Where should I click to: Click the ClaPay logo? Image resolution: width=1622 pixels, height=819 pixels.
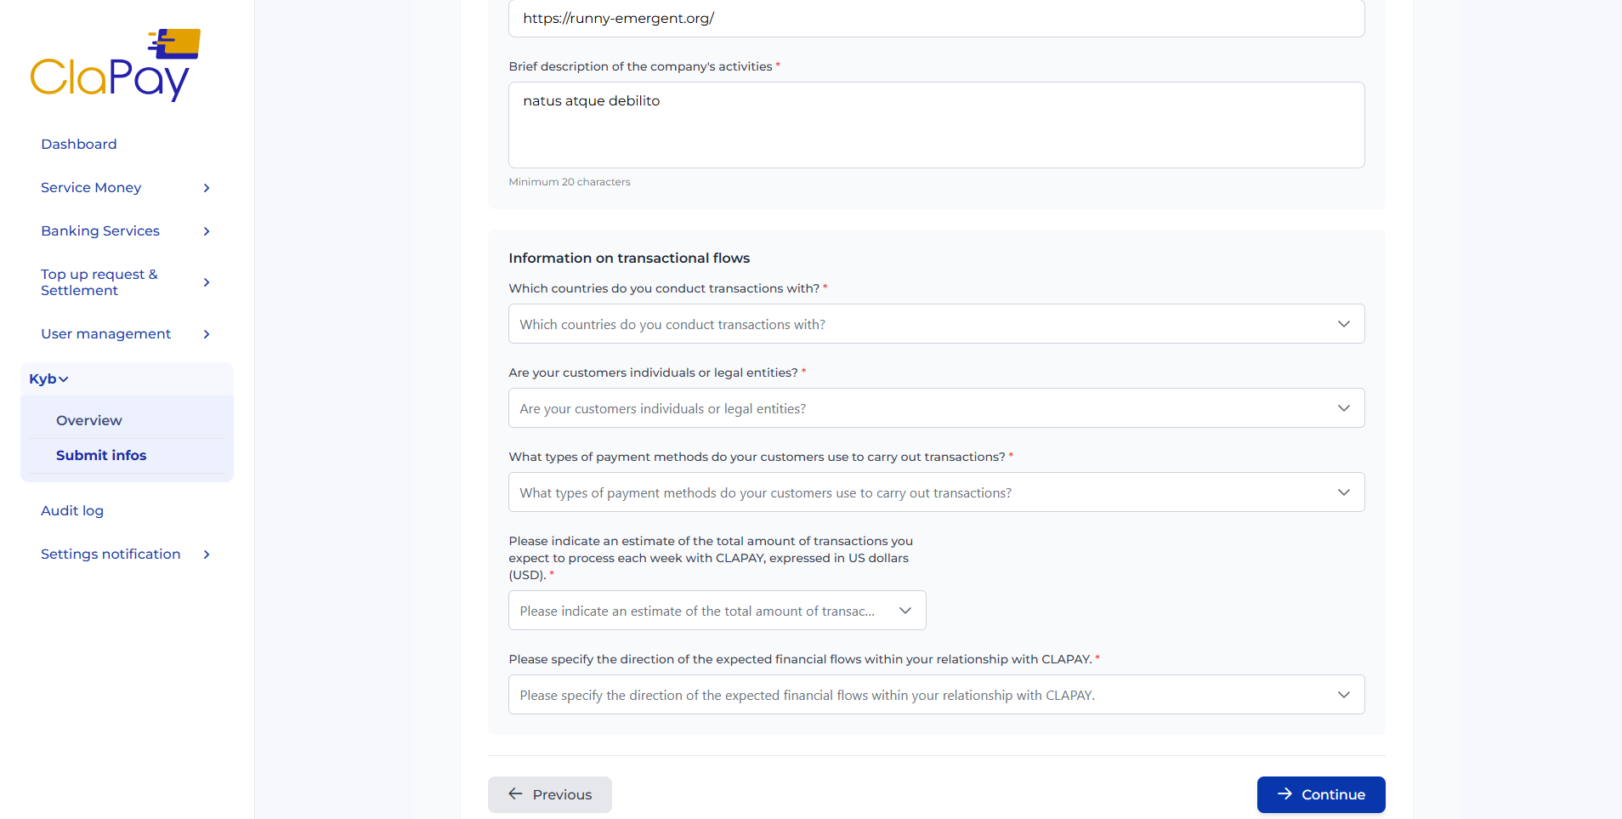(x=115, y=64)
